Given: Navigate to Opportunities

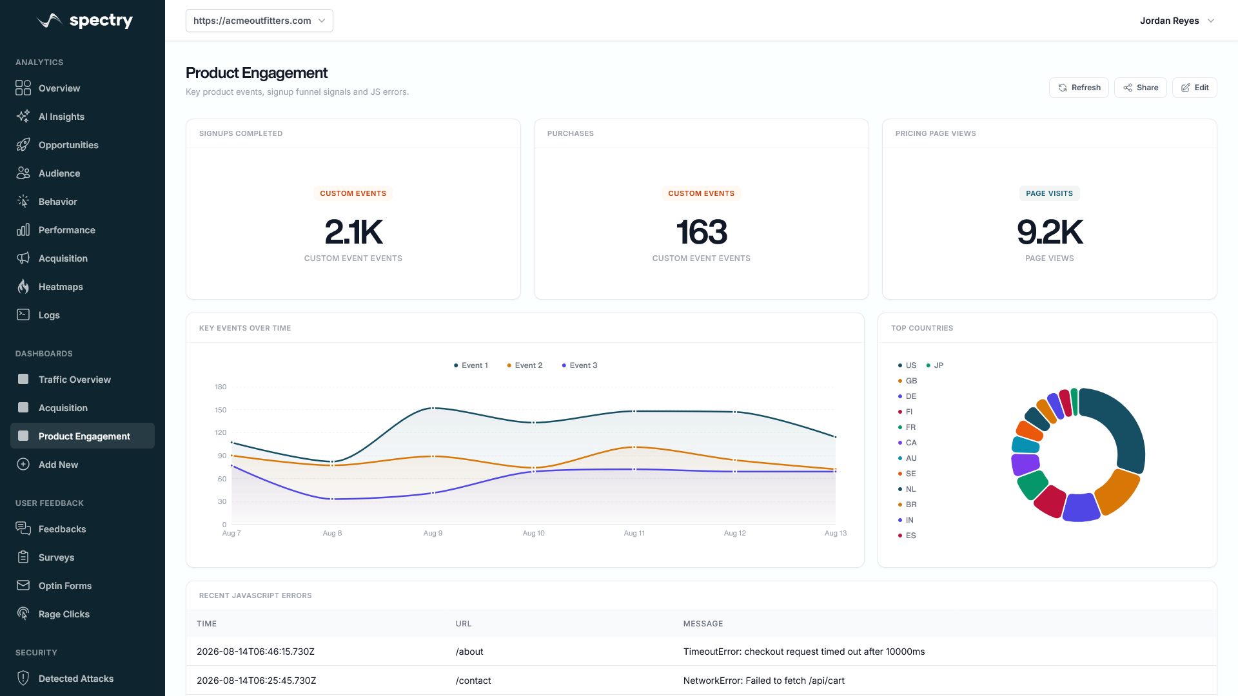Looking at the screenshot, I should [83, 145].
